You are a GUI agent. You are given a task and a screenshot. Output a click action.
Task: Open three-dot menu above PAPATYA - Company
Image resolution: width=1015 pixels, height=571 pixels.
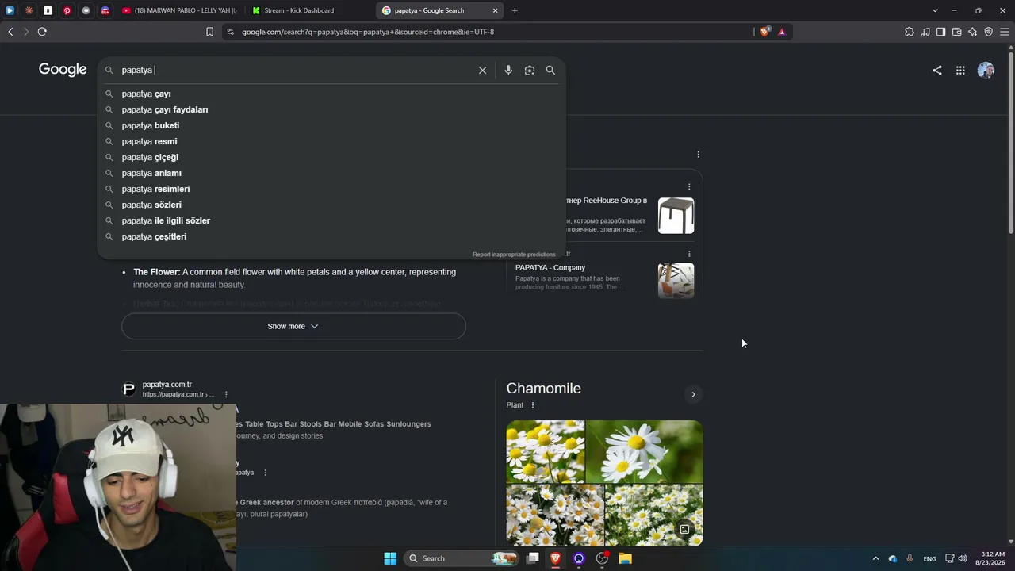click(x=689, y=254)
